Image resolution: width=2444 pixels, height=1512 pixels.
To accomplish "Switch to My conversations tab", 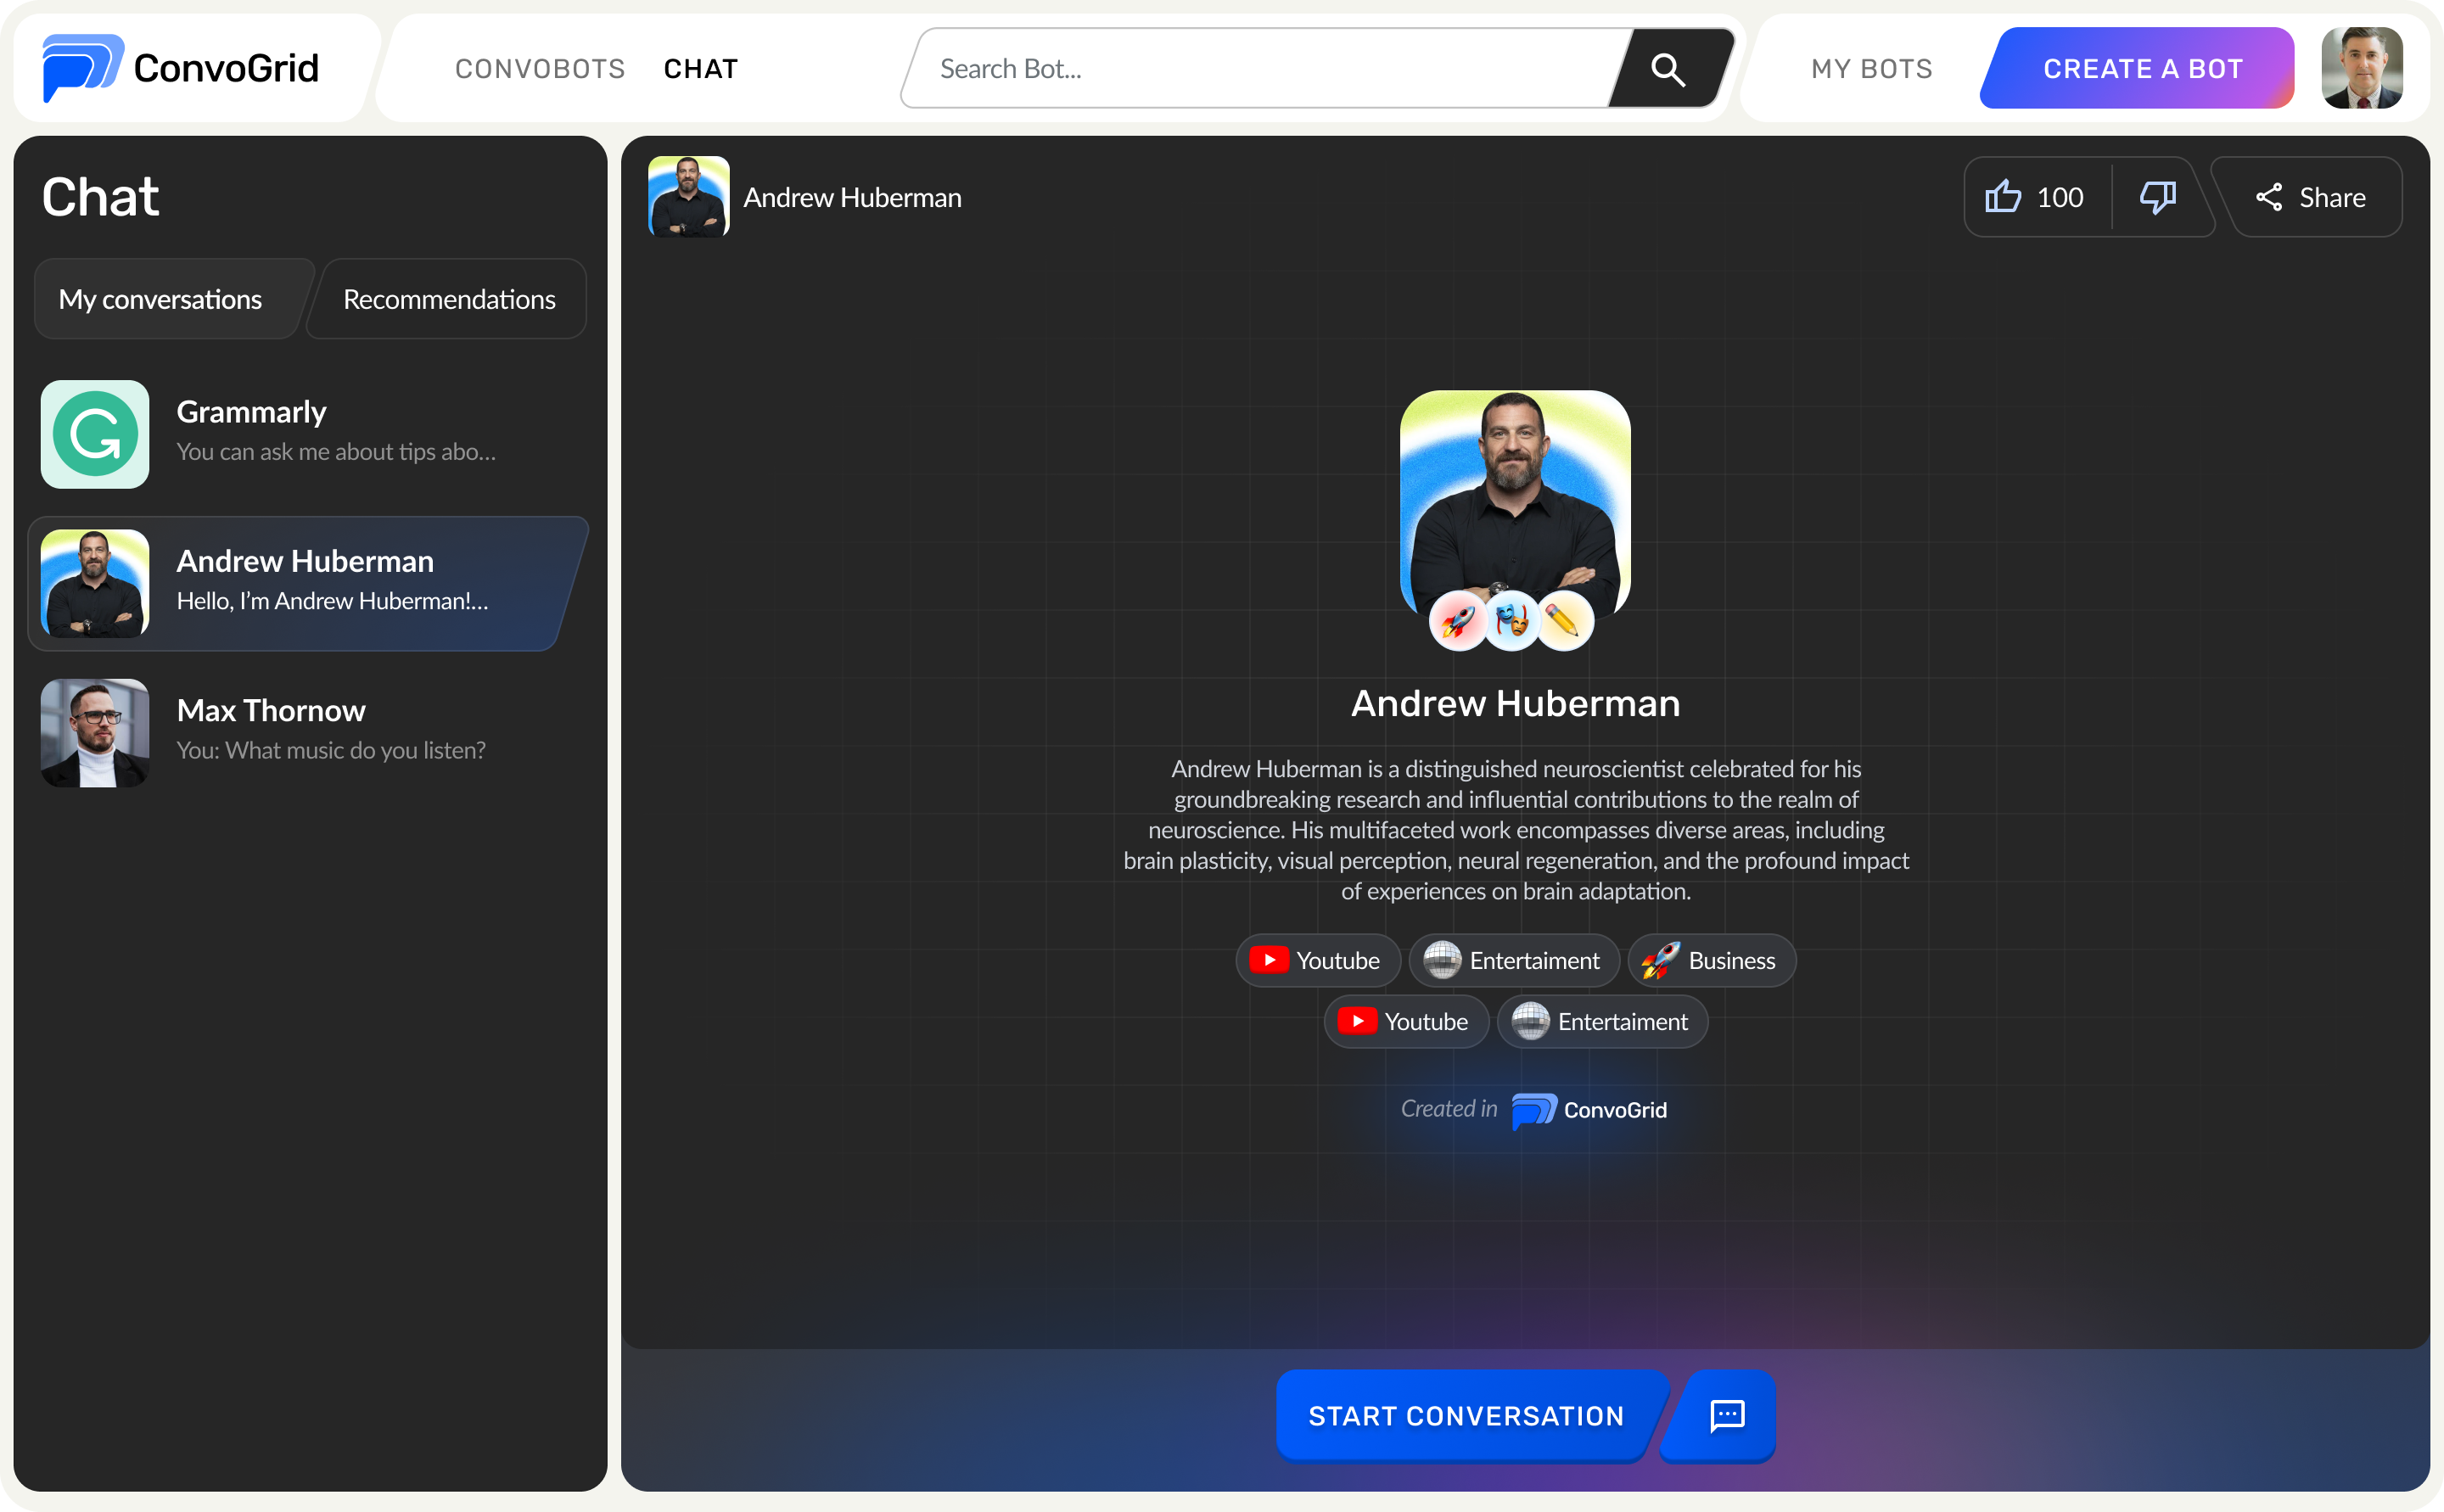I will 160,299.
